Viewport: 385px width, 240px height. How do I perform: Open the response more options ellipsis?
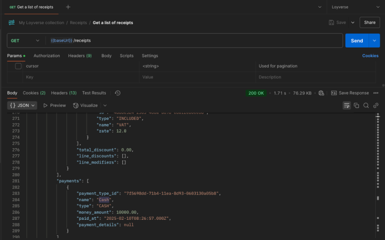click(x=376, y=93)
